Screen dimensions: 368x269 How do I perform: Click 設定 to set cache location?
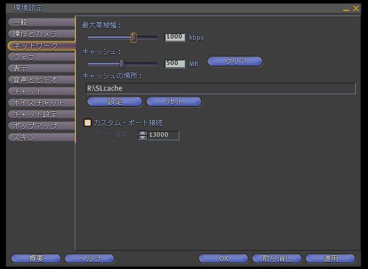pos(115,102)
